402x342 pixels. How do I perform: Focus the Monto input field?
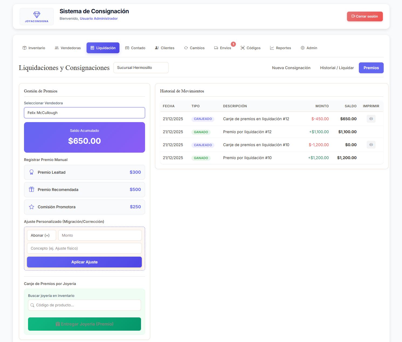pyautogui.click(x=100, y=235)
